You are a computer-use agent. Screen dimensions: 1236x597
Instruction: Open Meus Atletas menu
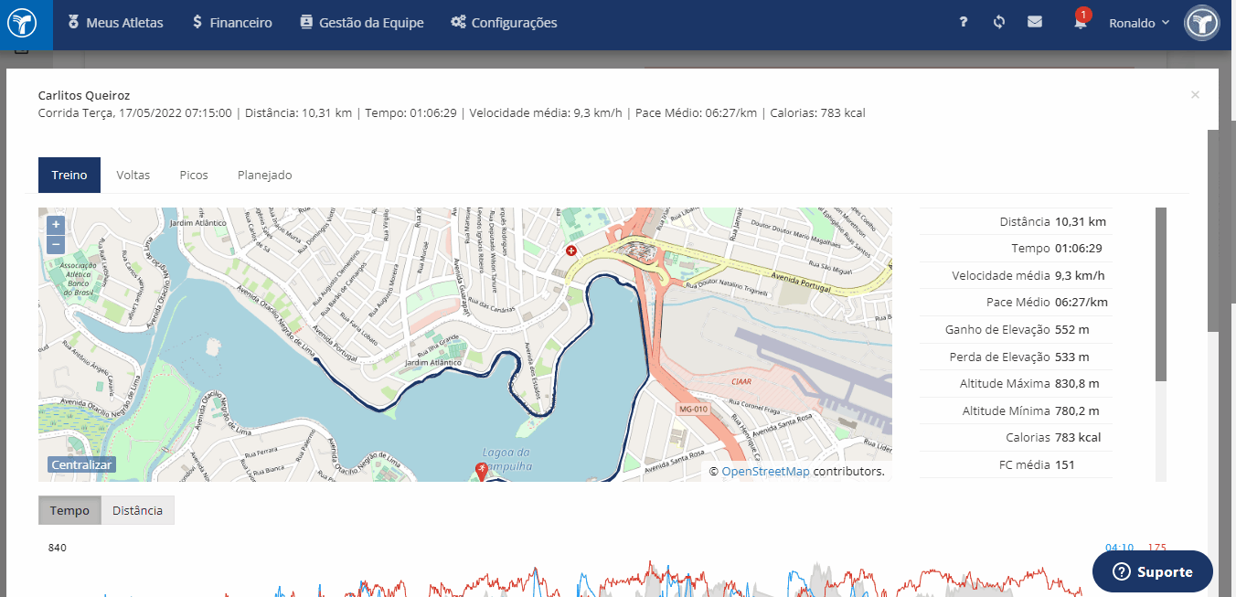pos(114,23)
